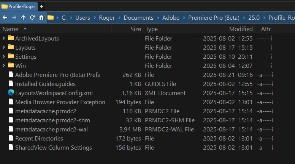This screenshot has width=295, height=164.
Task: Jump to Premiere Pro (Beta) in the breadcrumb
Action: (214, 18)
